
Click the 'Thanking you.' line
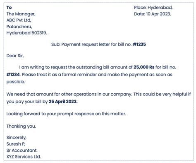click(x=21, y=127)
